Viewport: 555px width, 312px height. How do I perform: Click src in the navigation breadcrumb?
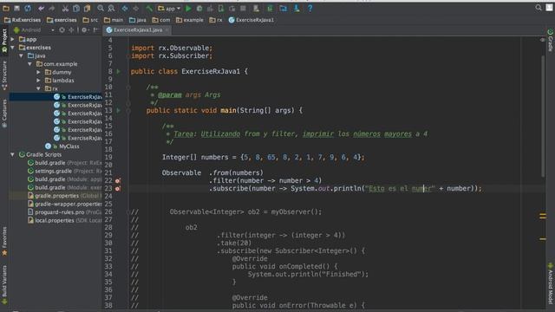[x=90, y=20]
